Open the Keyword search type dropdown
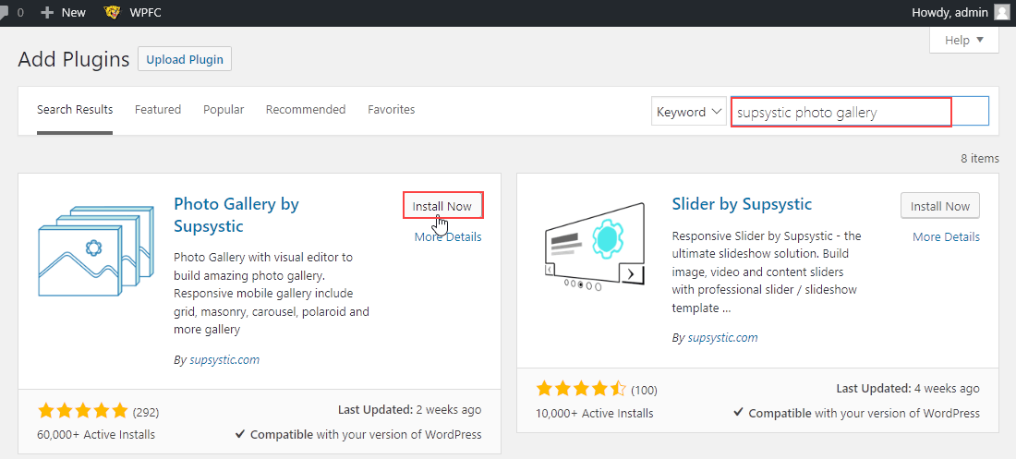The image size is (1016, 459). (x=689, y=112)
